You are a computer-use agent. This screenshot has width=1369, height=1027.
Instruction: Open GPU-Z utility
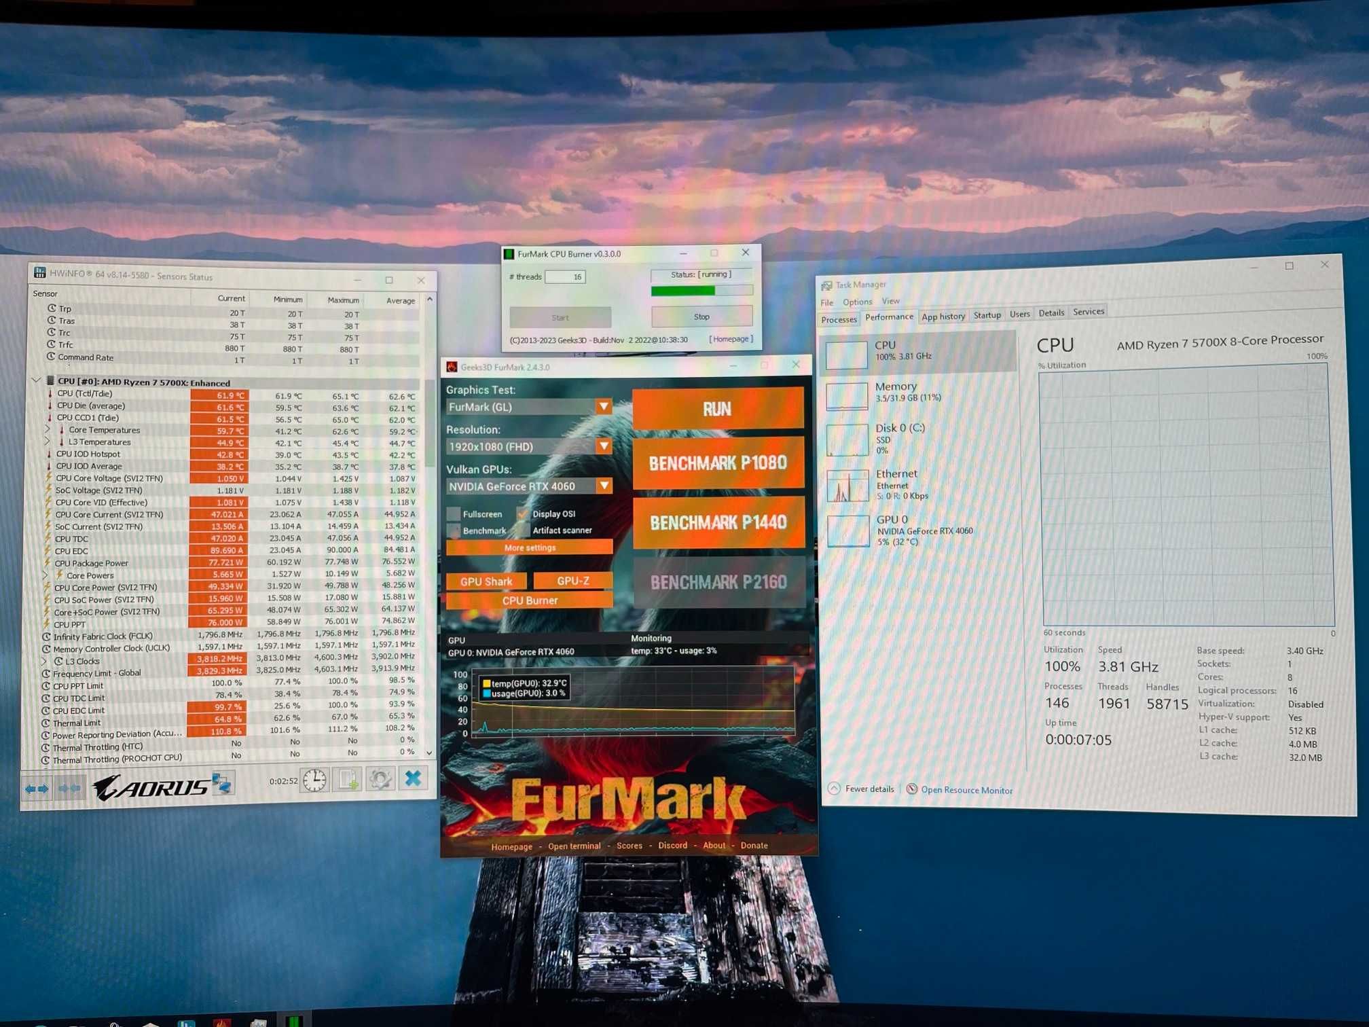click(x=573, y=581)
